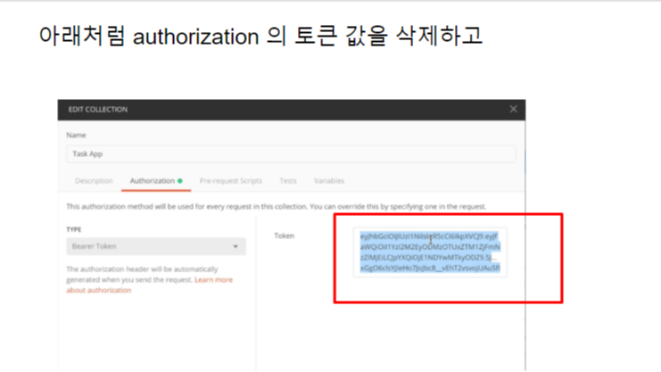Close the Edit Collection dialog

[x=513, y=109]
